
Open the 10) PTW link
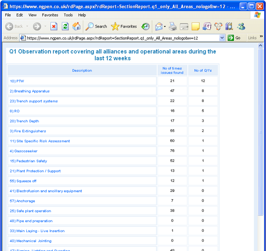click(17, 81)
